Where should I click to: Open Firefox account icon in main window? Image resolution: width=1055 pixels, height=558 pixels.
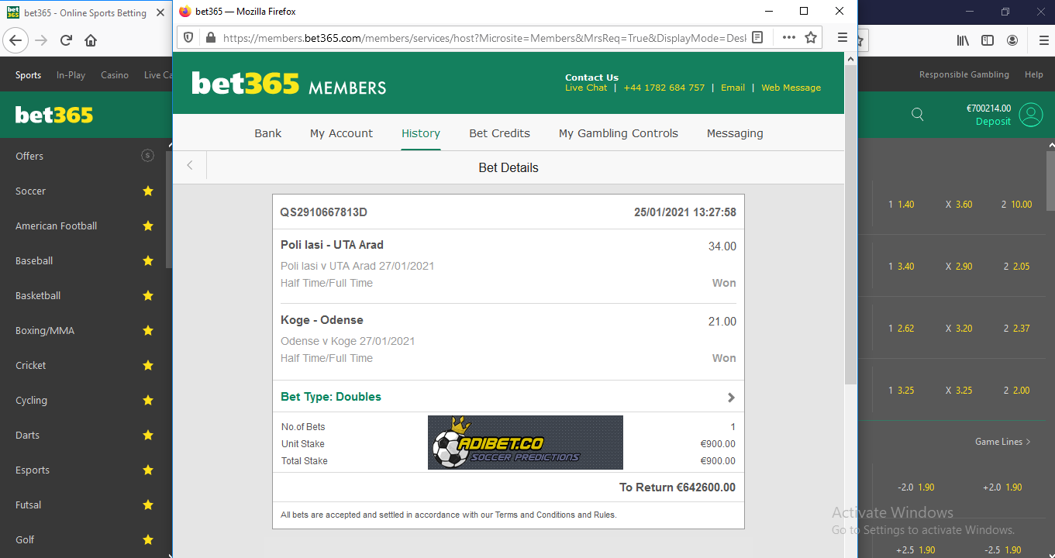[x=1012, y=40]
